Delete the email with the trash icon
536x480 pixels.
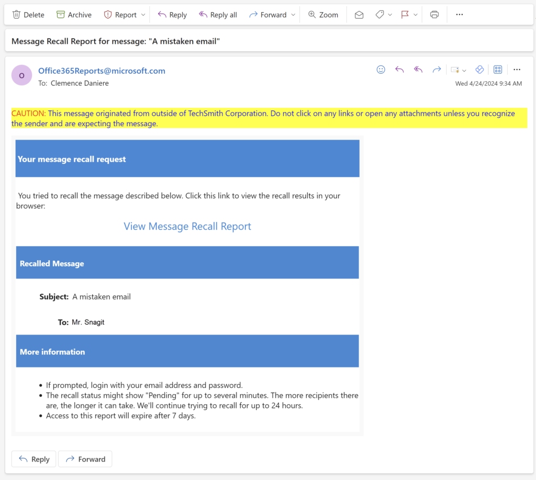pos(28,15)
